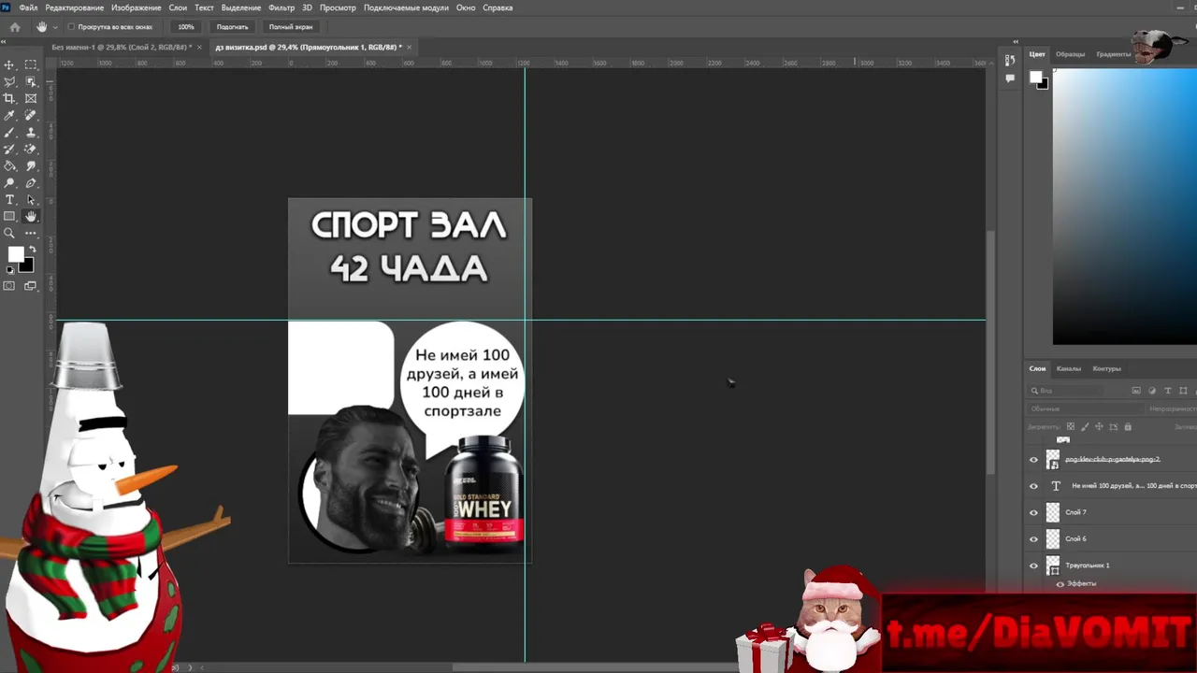This screenshot has width=1197, height=673.
Task: Filter layers by type (text) layers
Action: click(x=1168, y=391)
